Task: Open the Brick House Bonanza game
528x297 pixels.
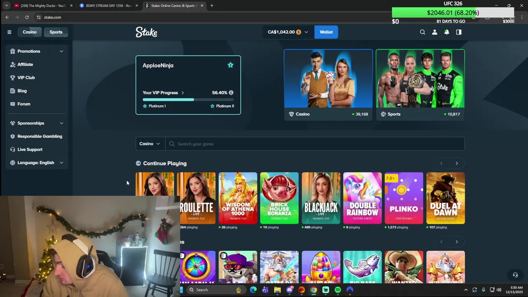Action: (x=279, y=198)
